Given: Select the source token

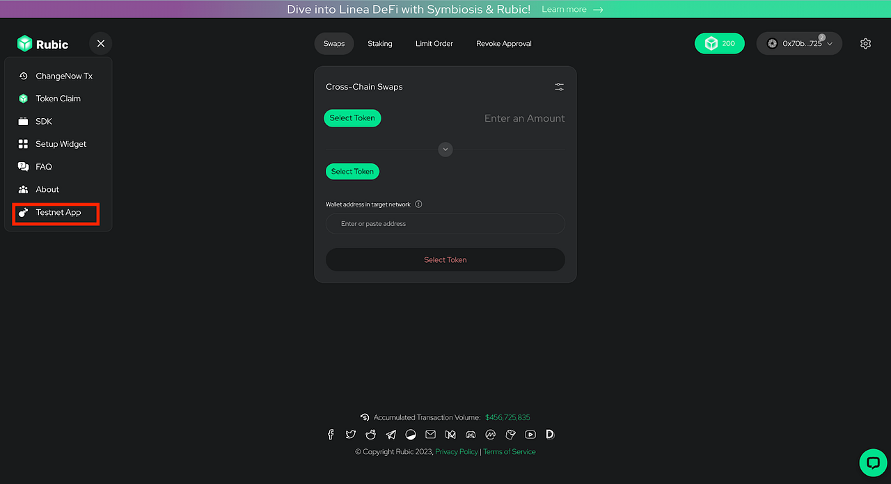Looking at the screenshot, I should (x=352, y=118).
